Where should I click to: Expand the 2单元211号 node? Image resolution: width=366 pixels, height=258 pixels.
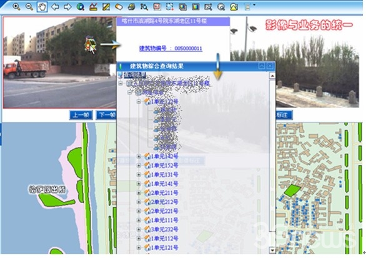[139, 193]
